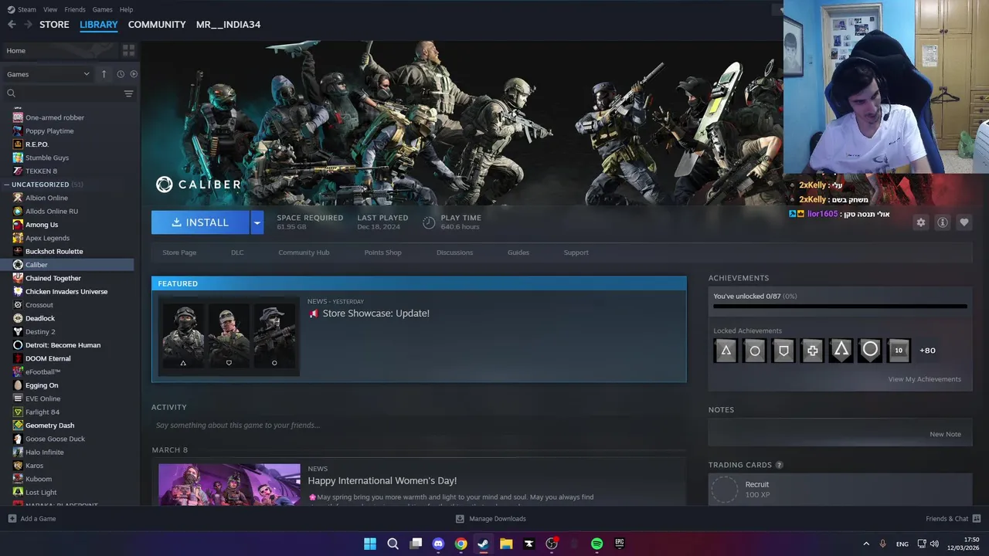Open the Games menu
This screenshot has height=556, width=989.
click(x=103, y=9)
